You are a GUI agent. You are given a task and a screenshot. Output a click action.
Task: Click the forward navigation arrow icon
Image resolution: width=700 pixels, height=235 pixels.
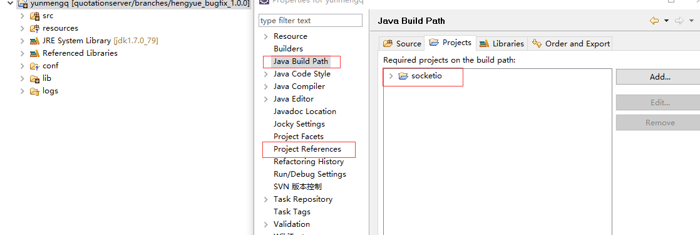(679, 21)
